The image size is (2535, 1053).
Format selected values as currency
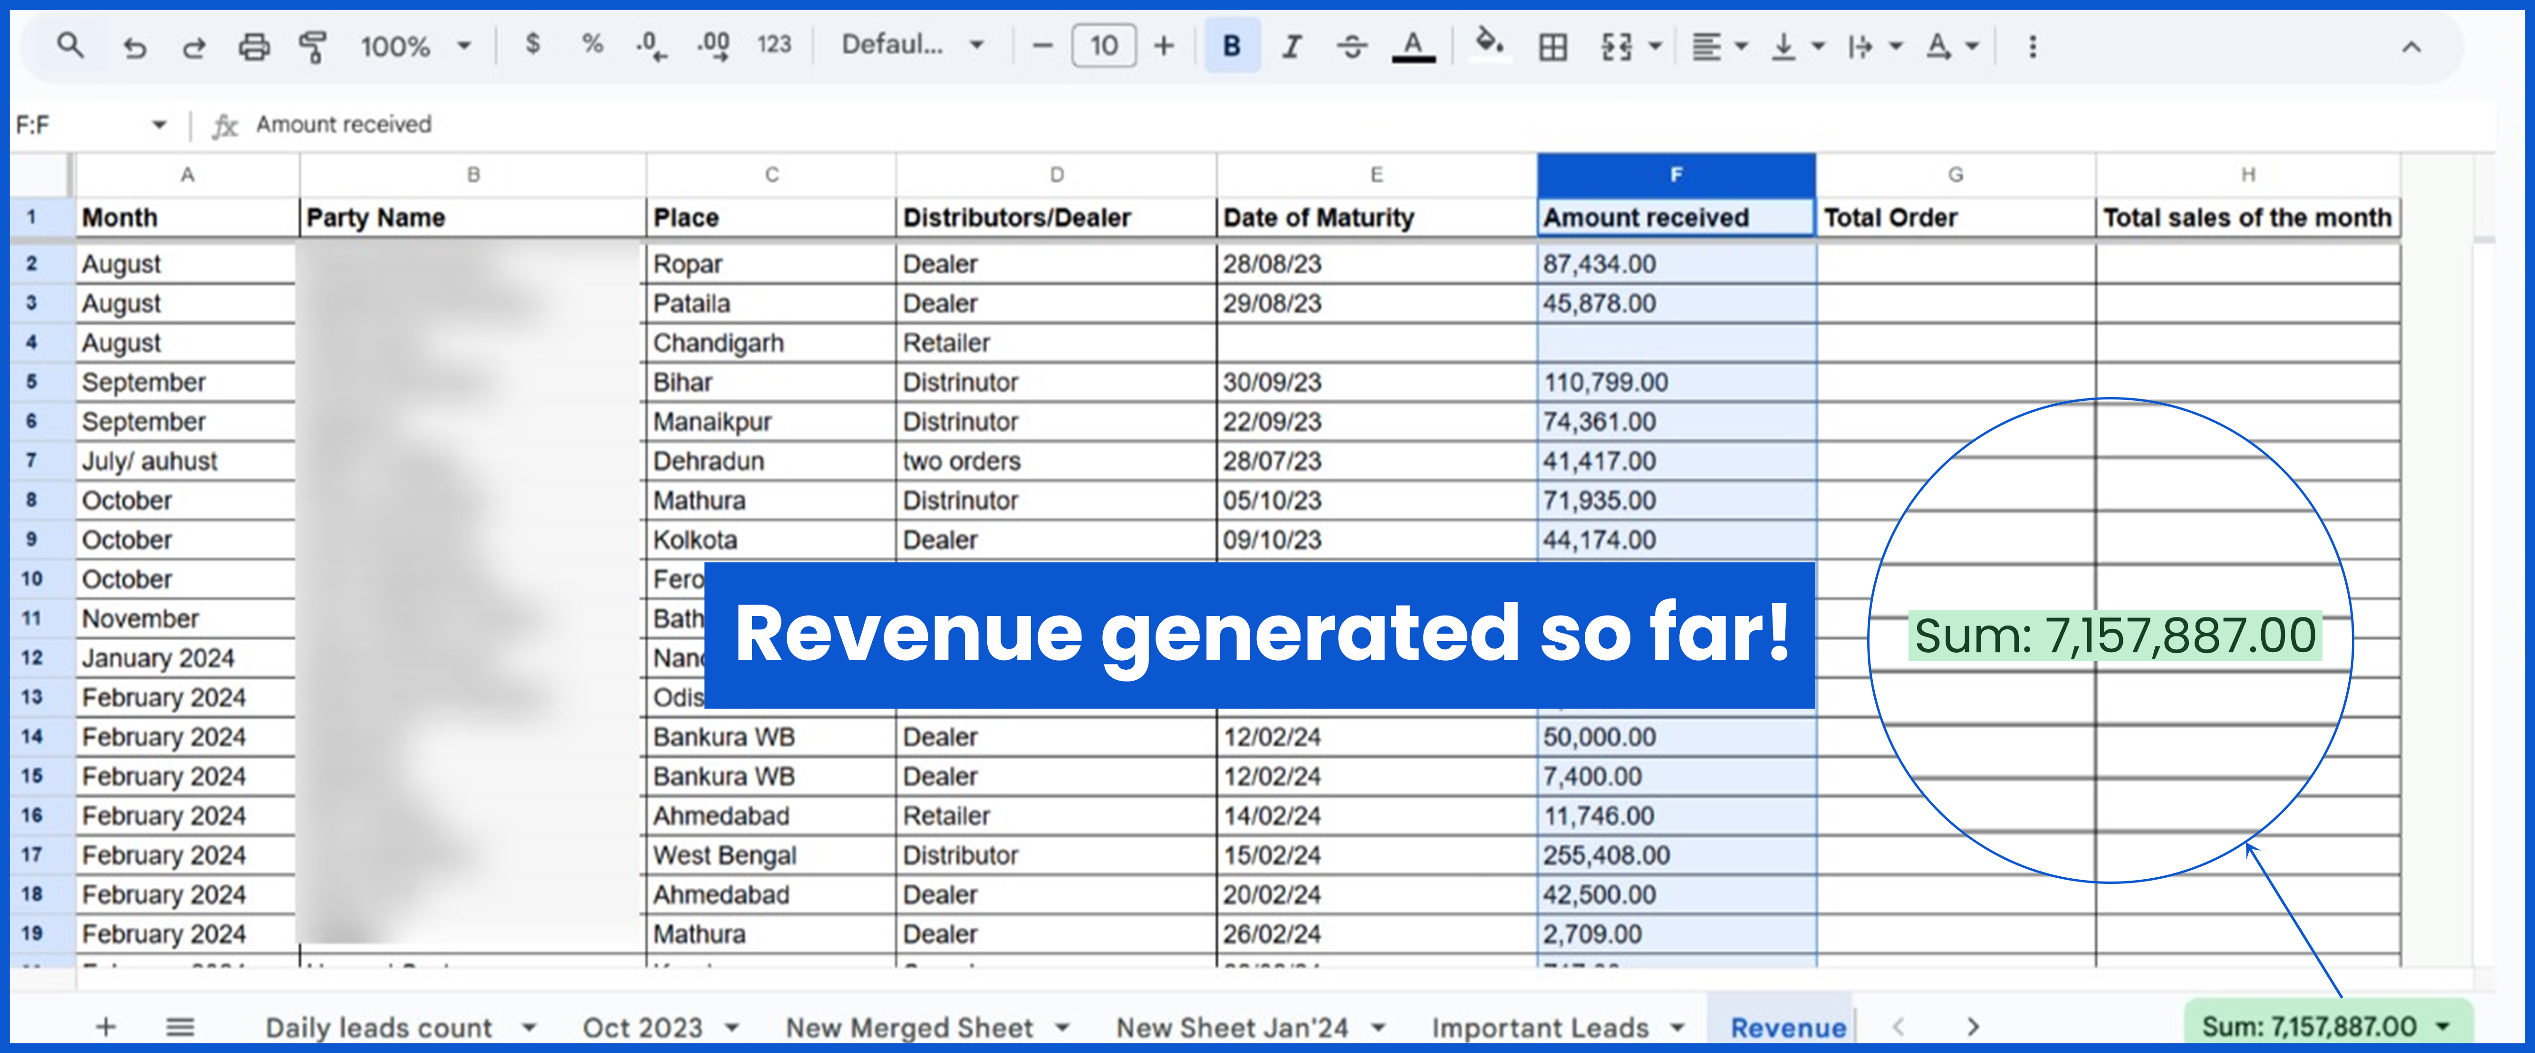pos(533,45)
